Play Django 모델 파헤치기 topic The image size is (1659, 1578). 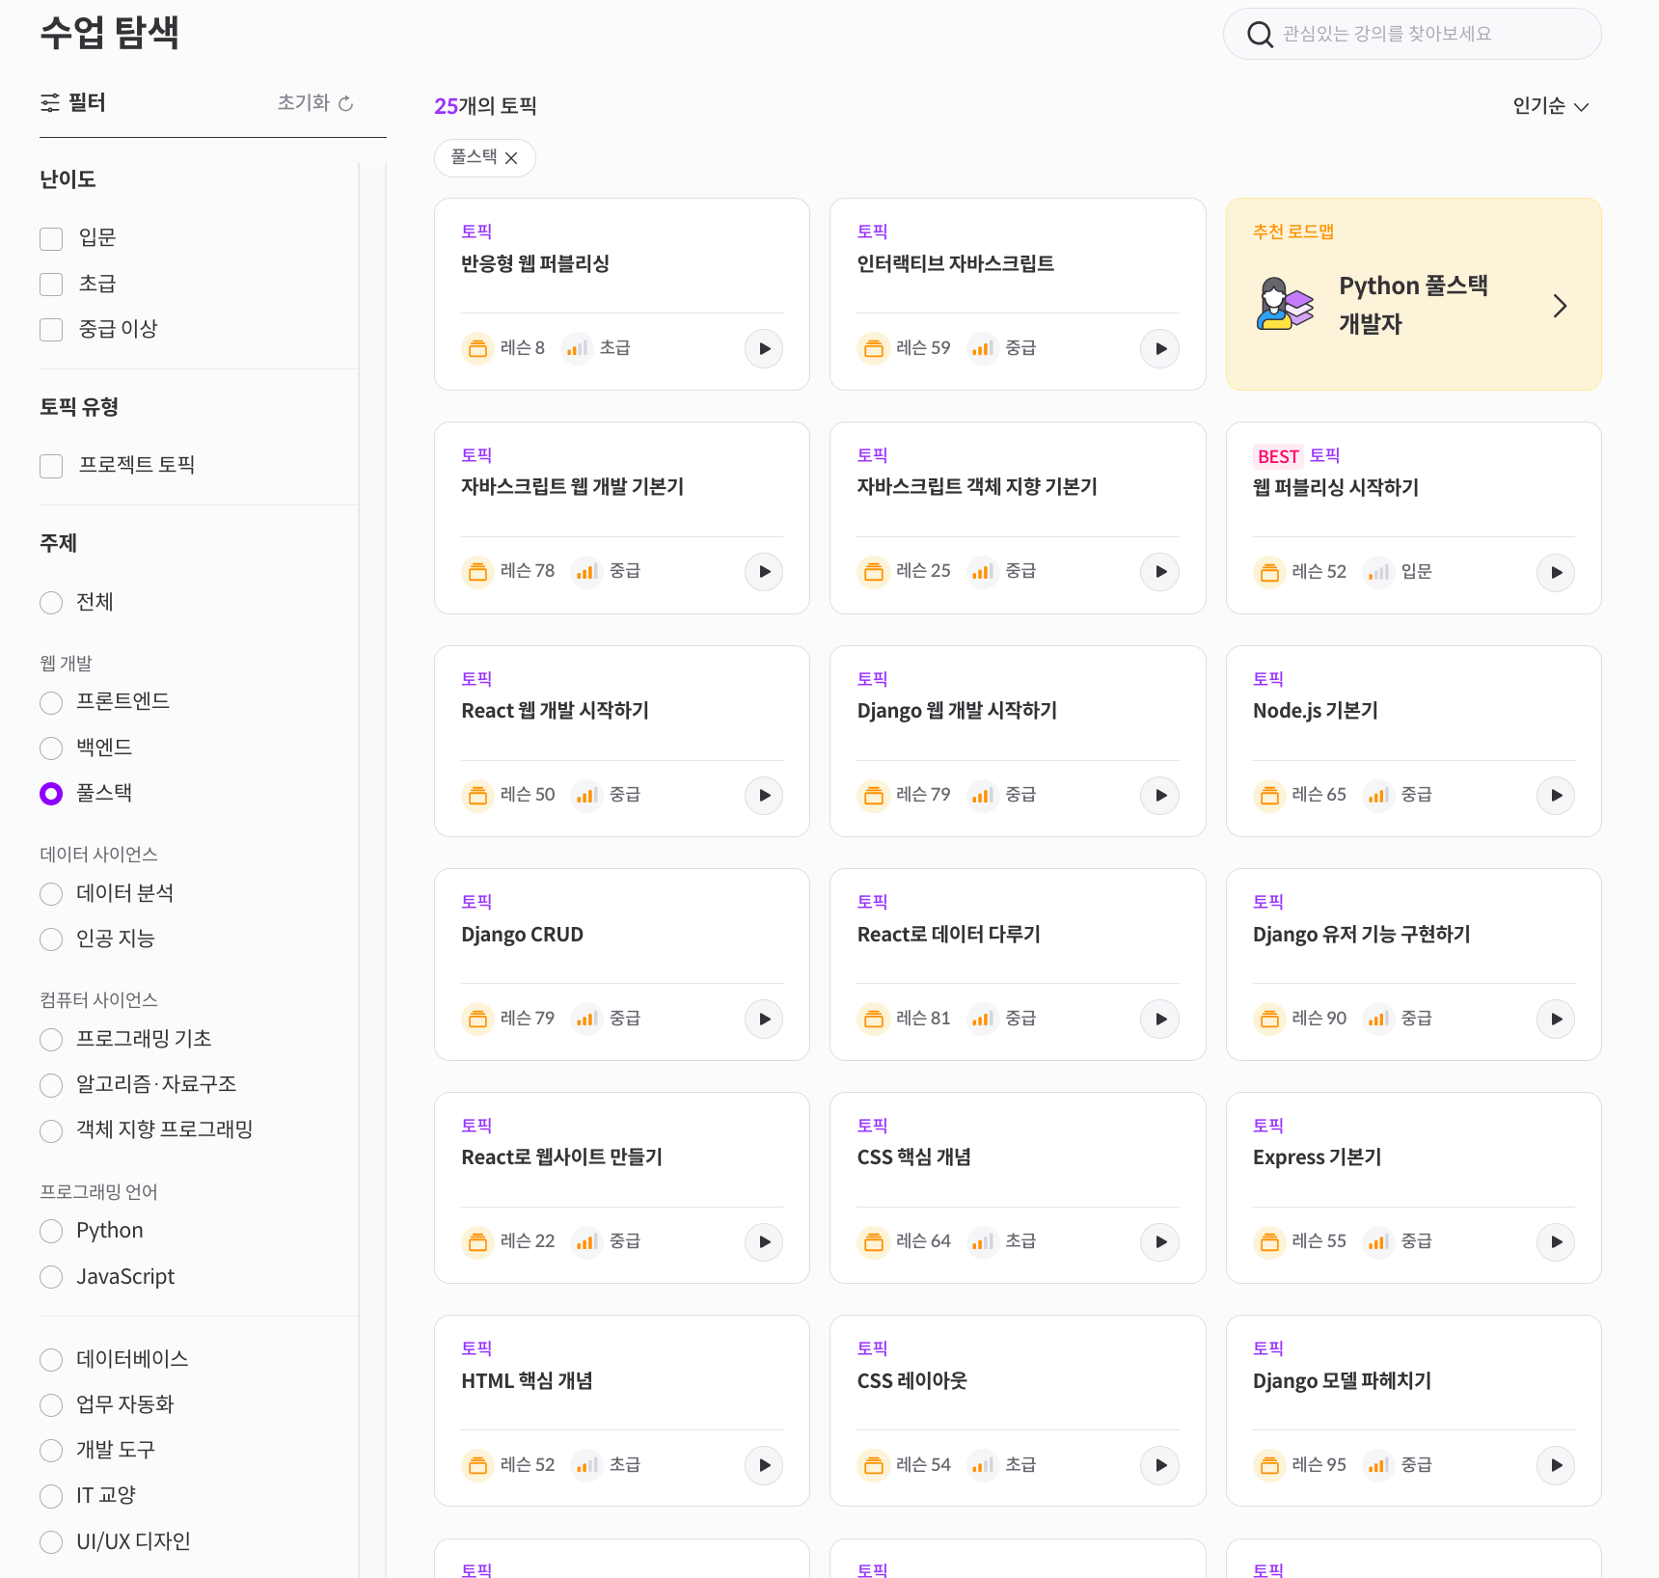point(1556,1466)
